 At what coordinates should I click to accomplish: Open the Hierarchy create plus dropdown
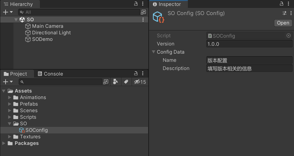click(8, 12)
